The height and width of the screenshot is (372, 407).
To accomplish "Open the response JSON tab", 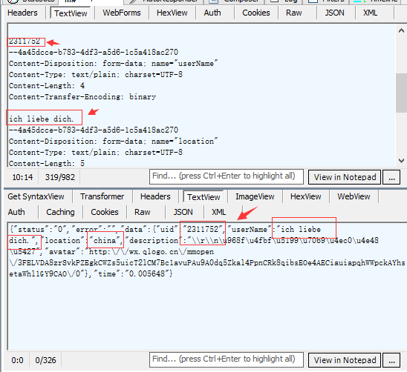I will point(183,212).
